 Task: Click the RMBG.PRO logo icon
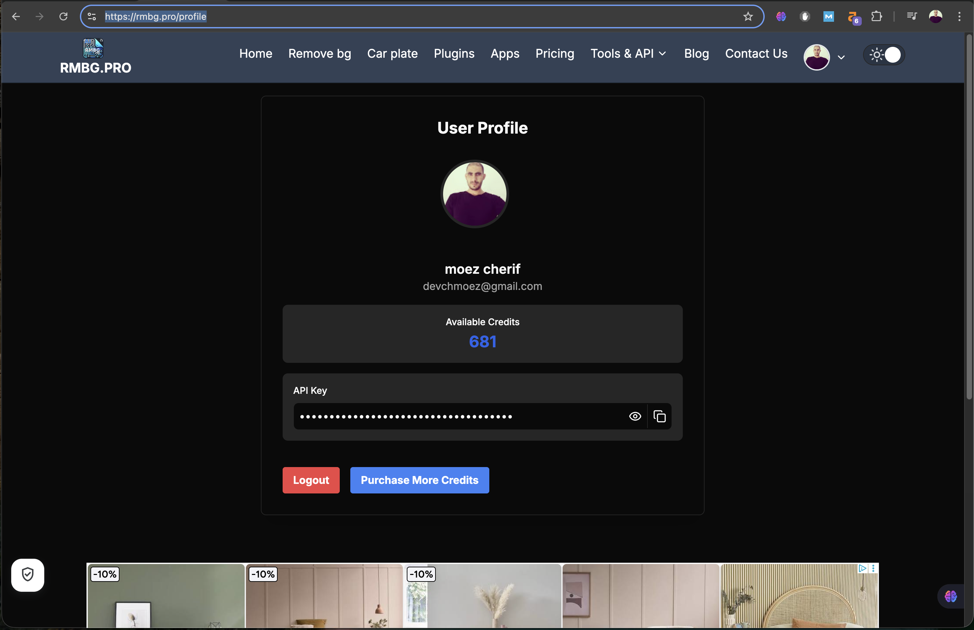[x=92, y=48]
